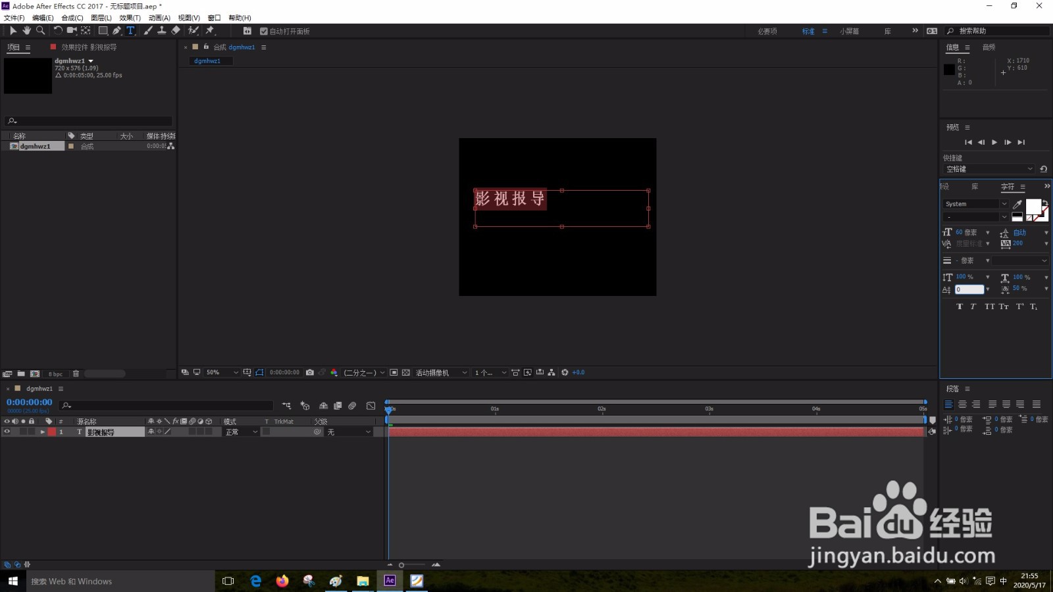The width and height of the screenshot is (1053, 592).
Task: Open the 正常 blend mode dropdown
Action: tap(241, 432)
